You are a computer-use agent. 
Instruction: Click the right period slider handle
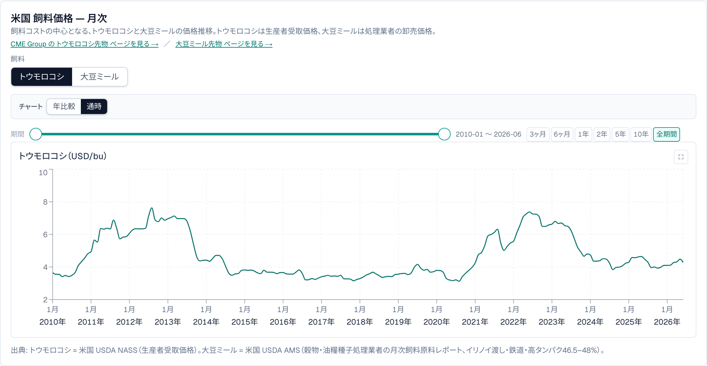point(444,134)
